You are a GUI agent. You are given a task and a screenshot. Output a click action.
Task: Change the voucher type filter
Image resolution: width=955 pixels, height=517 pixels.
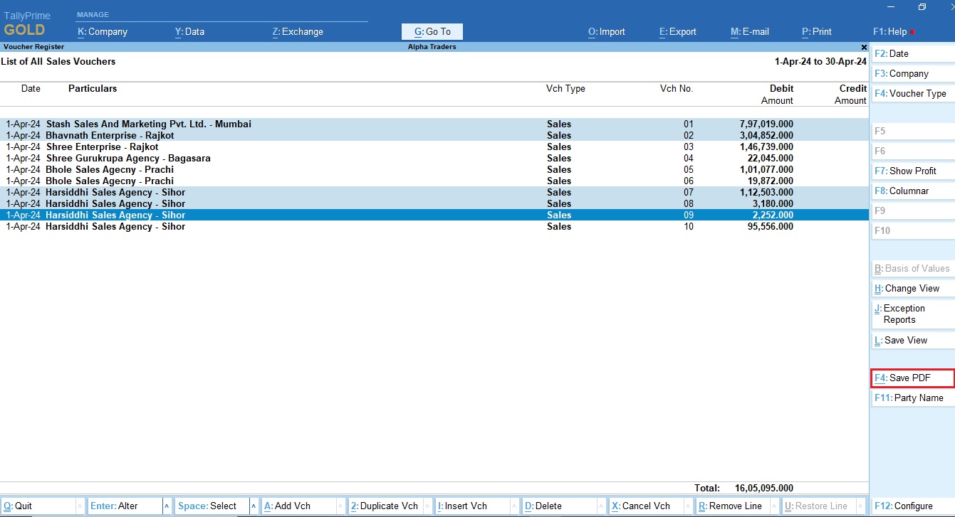[912, 93]
